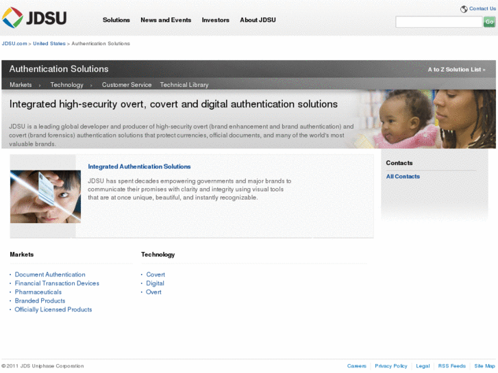The image size is (498, 373).
Task: Open United States breadcrumb link
Action: pyautogui.click(x=49, y=44)
